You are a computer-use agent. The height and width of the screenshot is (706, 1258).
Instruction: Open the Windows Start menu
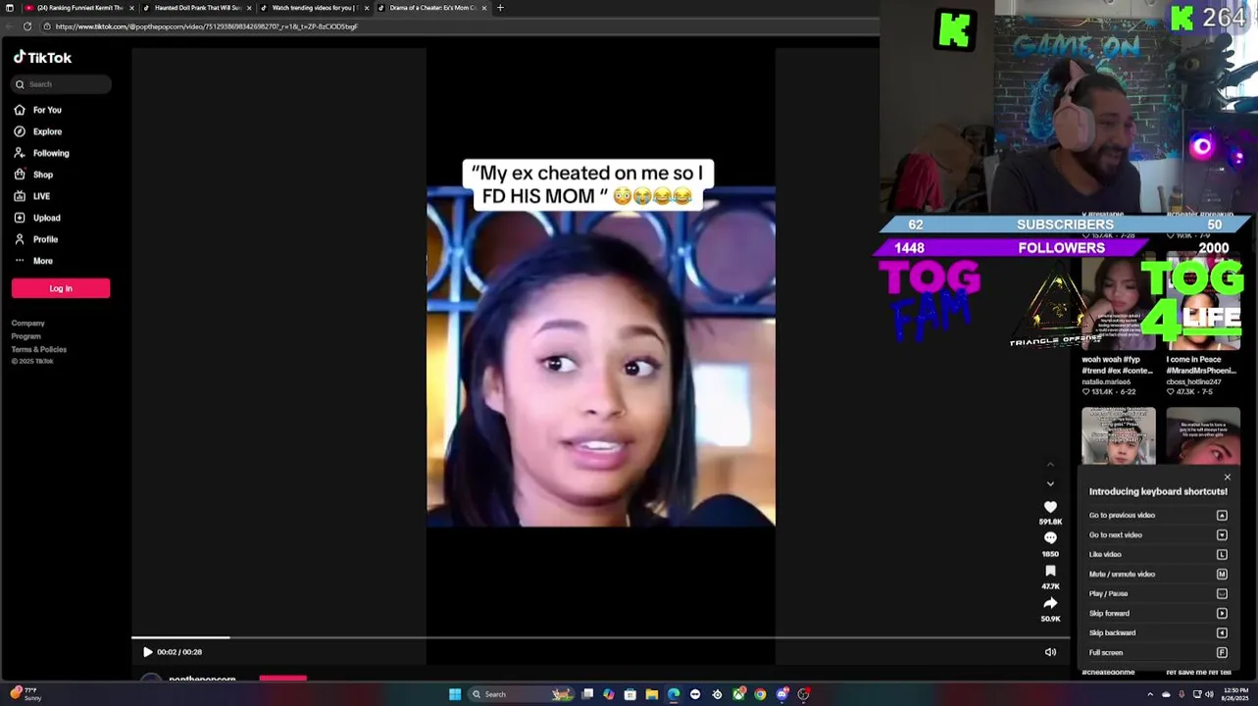[x=455, y=694]
